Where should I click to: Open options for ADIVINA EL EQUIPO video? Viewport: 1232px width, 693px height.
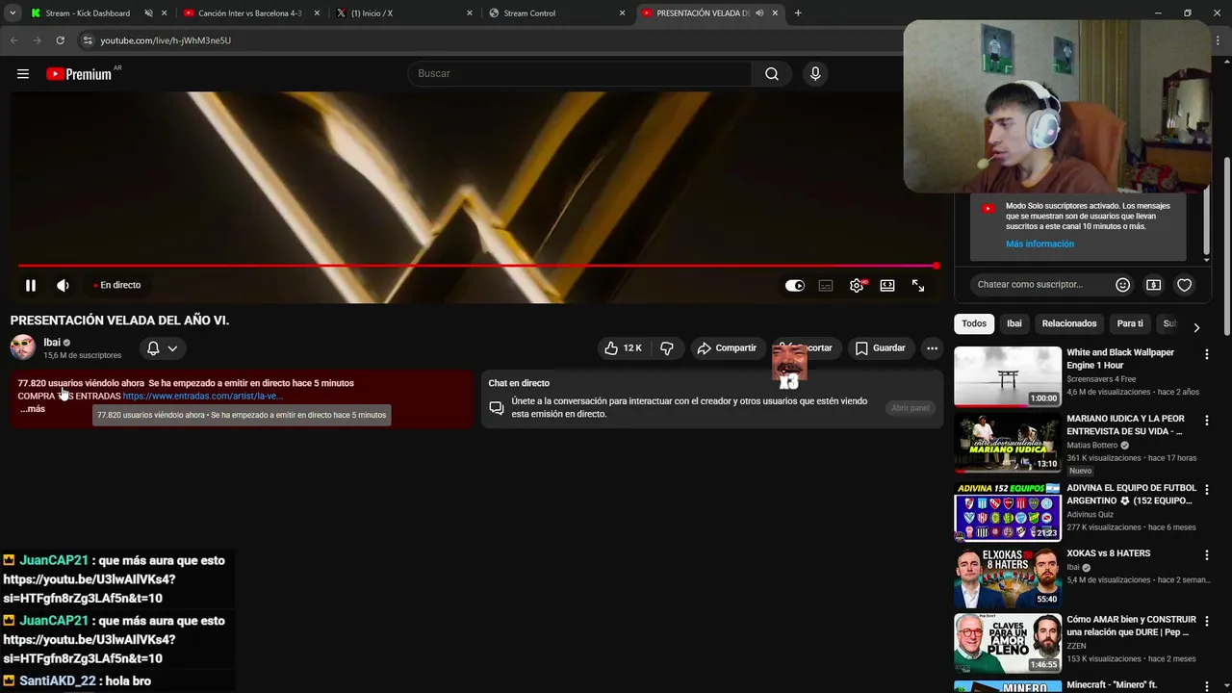pos(1207,490)
